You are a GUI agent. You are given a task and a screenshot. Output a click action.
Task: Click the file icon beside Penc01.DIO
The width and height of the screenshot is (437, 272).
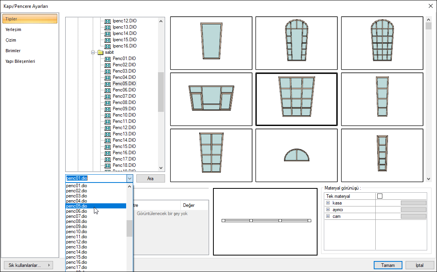[108, 58]
